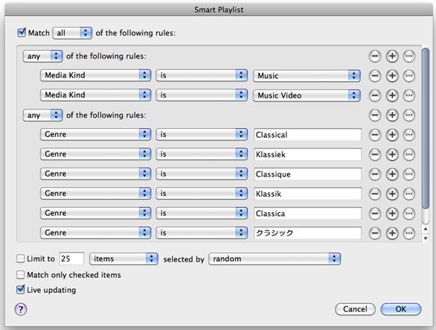436x330 pixels.
Task: Add a rule after the Classica row
Action: [392, 214]
